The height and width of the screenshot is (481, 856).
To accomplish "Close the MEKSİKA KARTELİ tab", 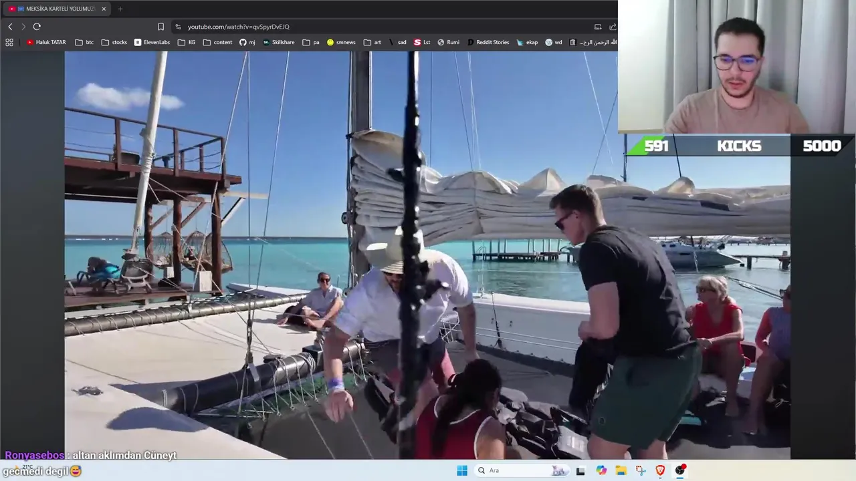I will pyautogui.click(x=102, y=9).
